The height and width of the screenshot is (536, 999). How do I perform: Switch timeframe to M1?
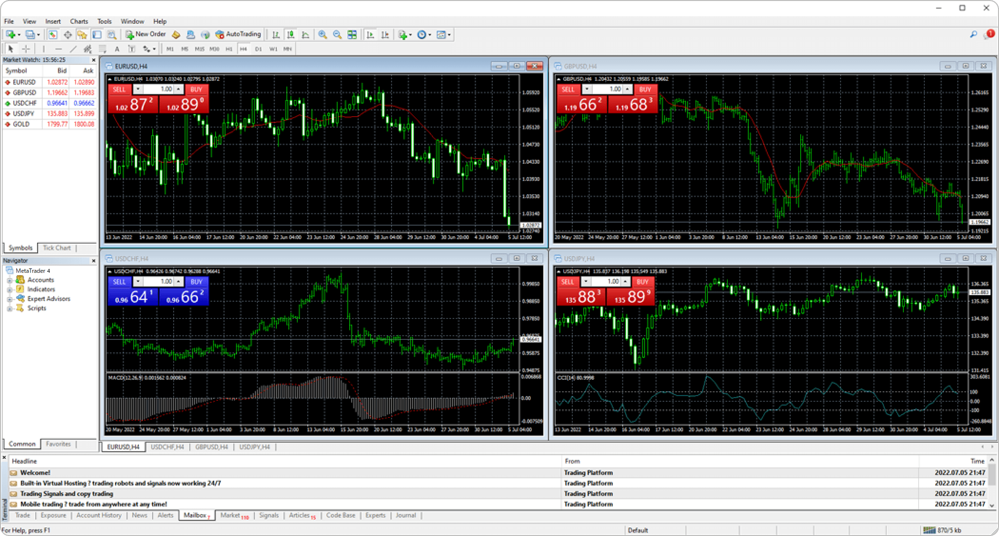[170, 49]
